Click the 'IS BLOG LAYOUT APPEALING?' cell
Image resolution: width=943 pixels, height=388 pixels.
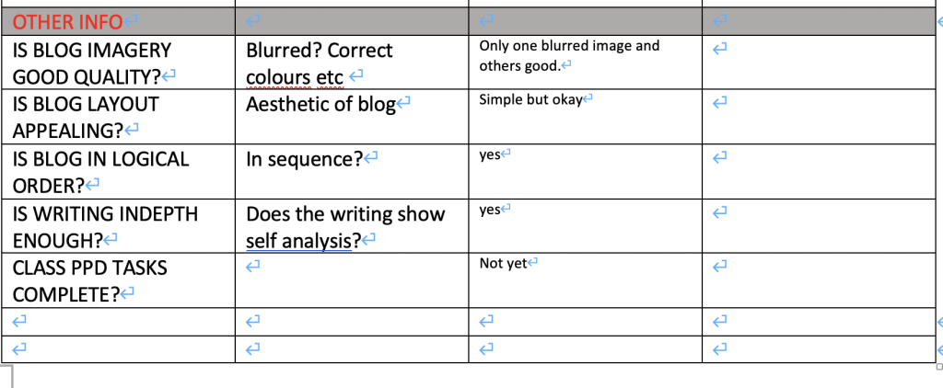pyautogui.click(x=85, y=117)
